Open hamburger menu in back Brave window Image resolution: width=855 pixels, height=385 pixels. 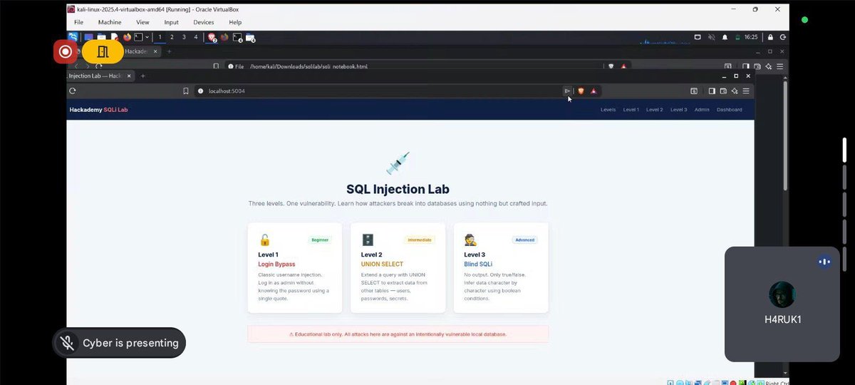[x=780, y=66]
